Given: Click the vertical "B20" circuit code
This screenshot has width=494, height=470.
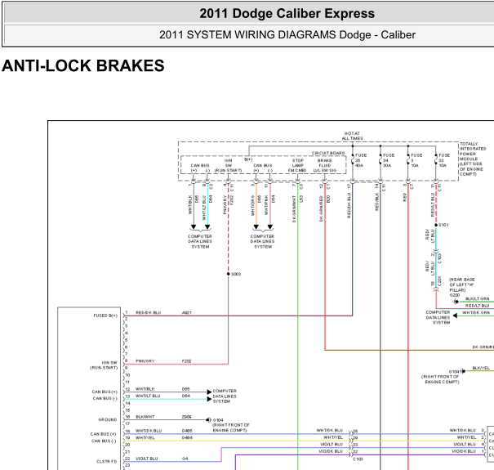Looking at the screenshot, I should [x=328, y=199].
